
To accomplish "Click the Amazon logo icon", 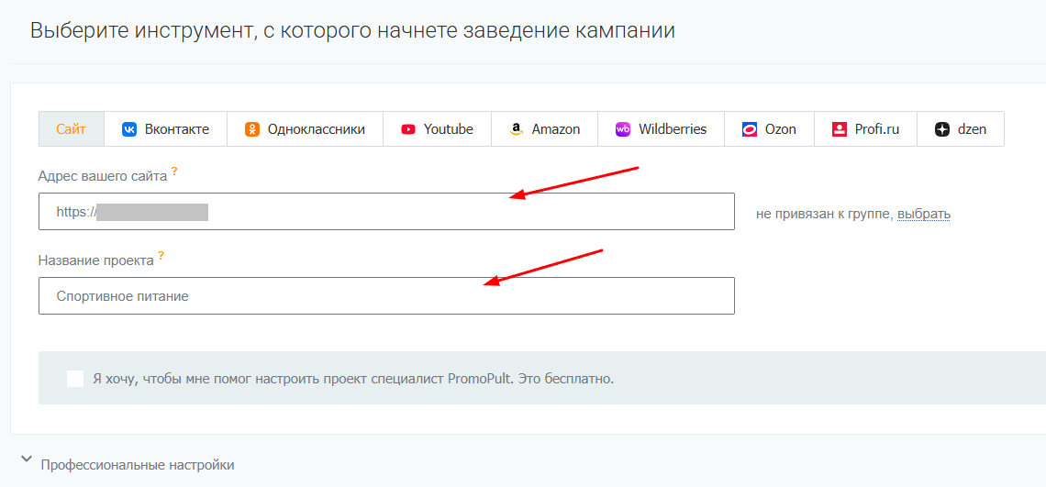I will (x=517, y=129).
